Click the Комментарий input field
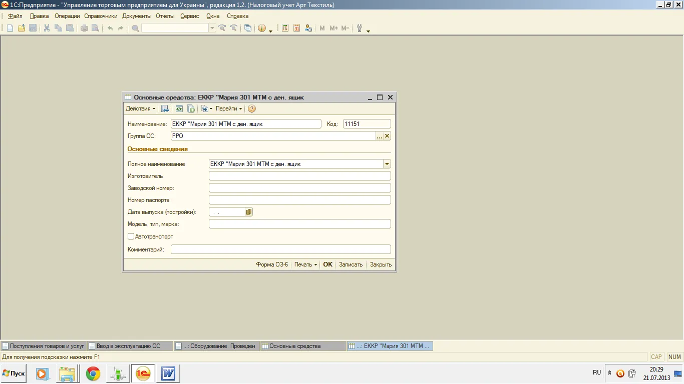This screenshot has width=684, height=384. [x=280, y=249]
